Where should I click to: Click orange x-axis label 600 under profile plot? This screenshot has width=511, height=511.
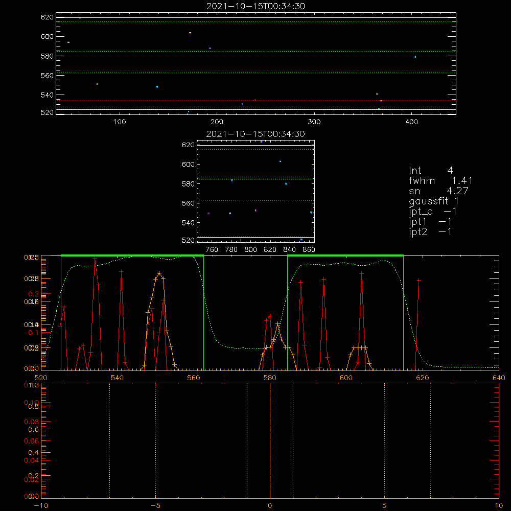click(346, 378)
